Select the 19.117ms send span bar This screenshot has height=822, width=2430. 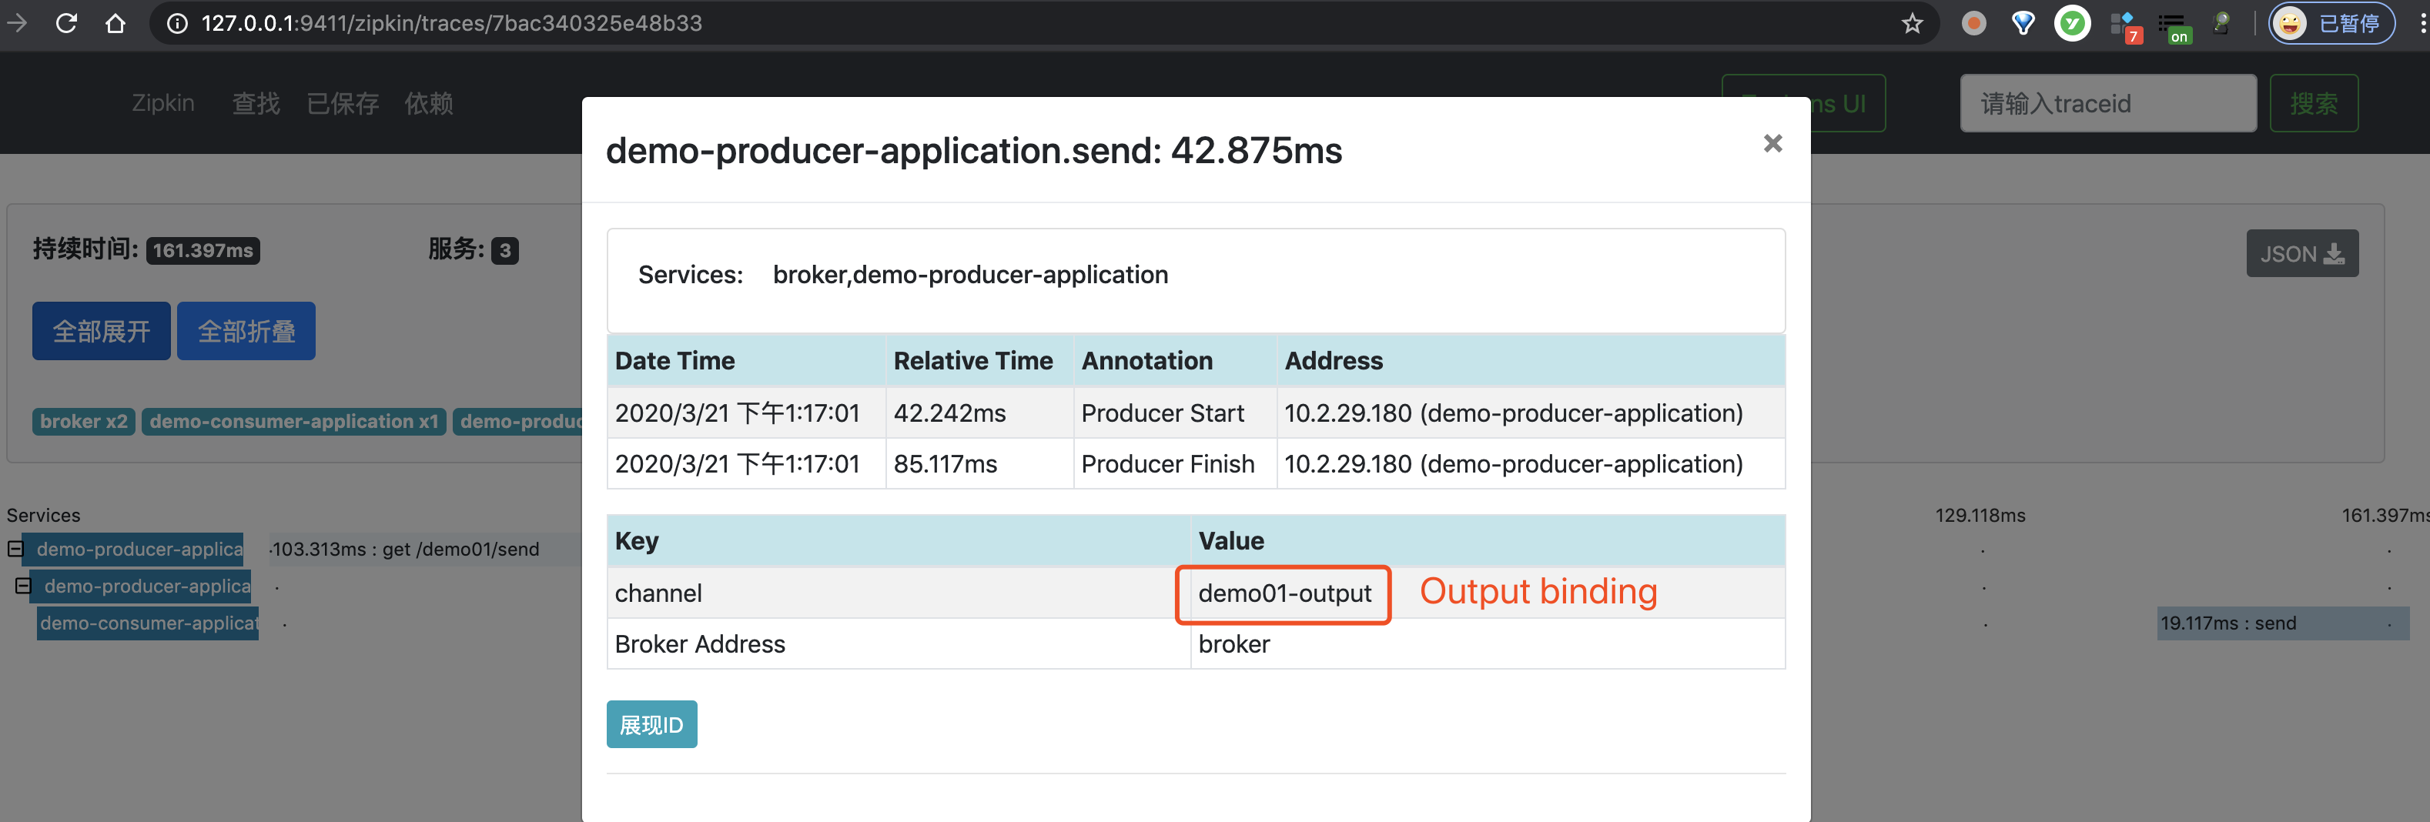coord(2282,623)
